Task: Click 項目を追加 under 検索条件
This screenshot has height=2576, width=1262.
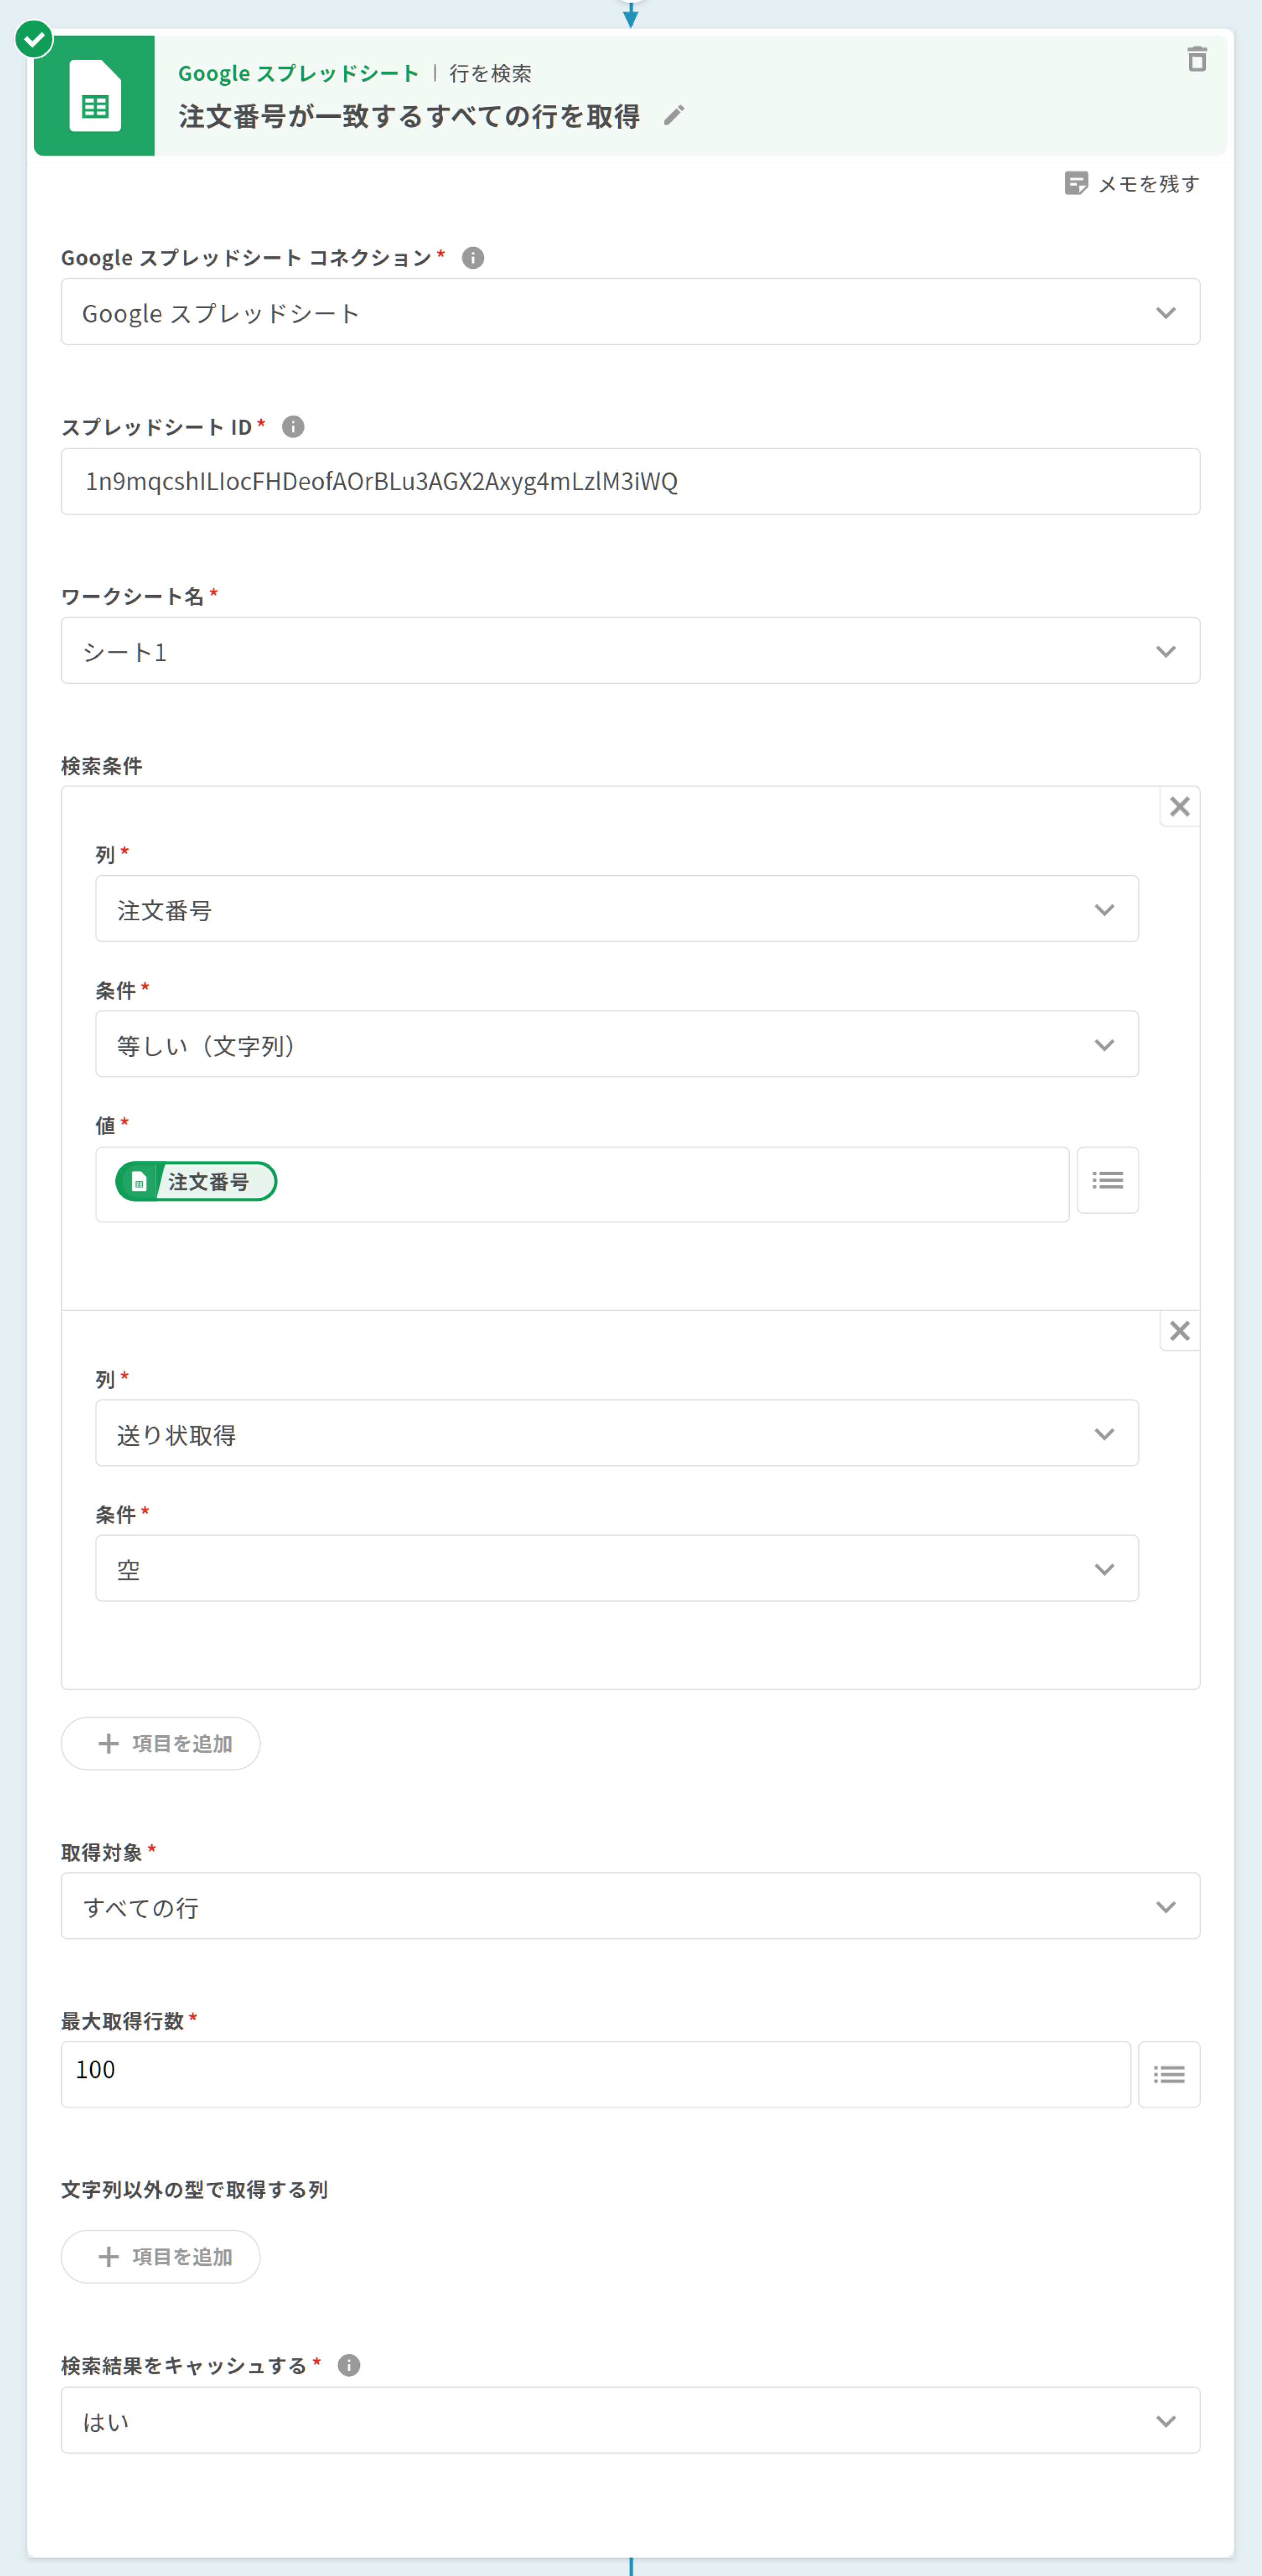Action: [x=161, y=1744]
